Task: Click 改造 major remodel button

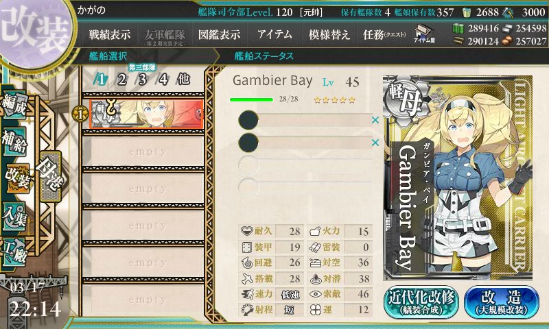Action: (501, 302)
